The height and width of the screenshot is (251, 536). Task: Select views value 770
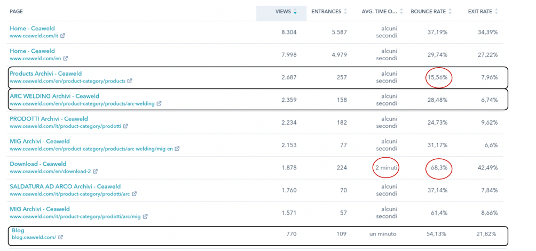[x=291, y=234]
